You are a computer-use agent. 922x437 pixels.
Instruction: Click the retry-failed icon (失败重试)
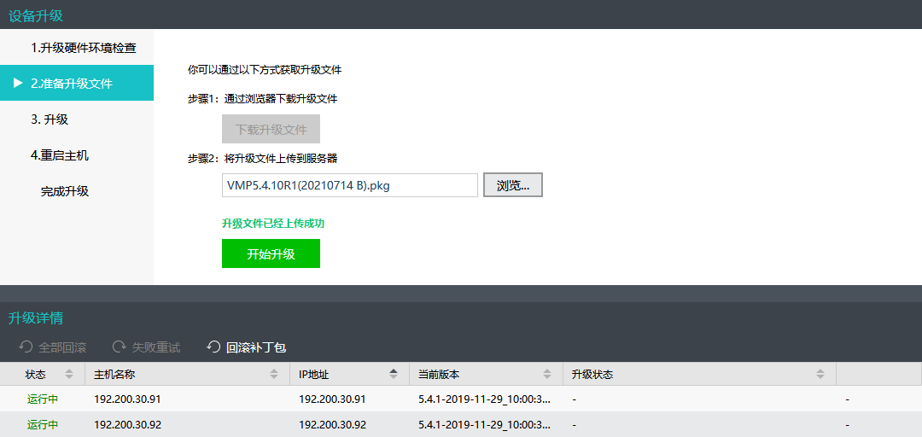pyautogui.click(x=120, y=347)
